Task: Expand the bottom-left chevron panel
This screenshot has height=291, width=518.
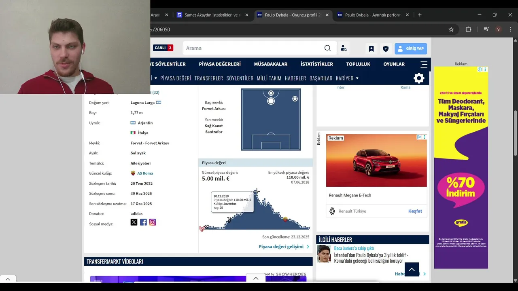Action: coord(8,279)
